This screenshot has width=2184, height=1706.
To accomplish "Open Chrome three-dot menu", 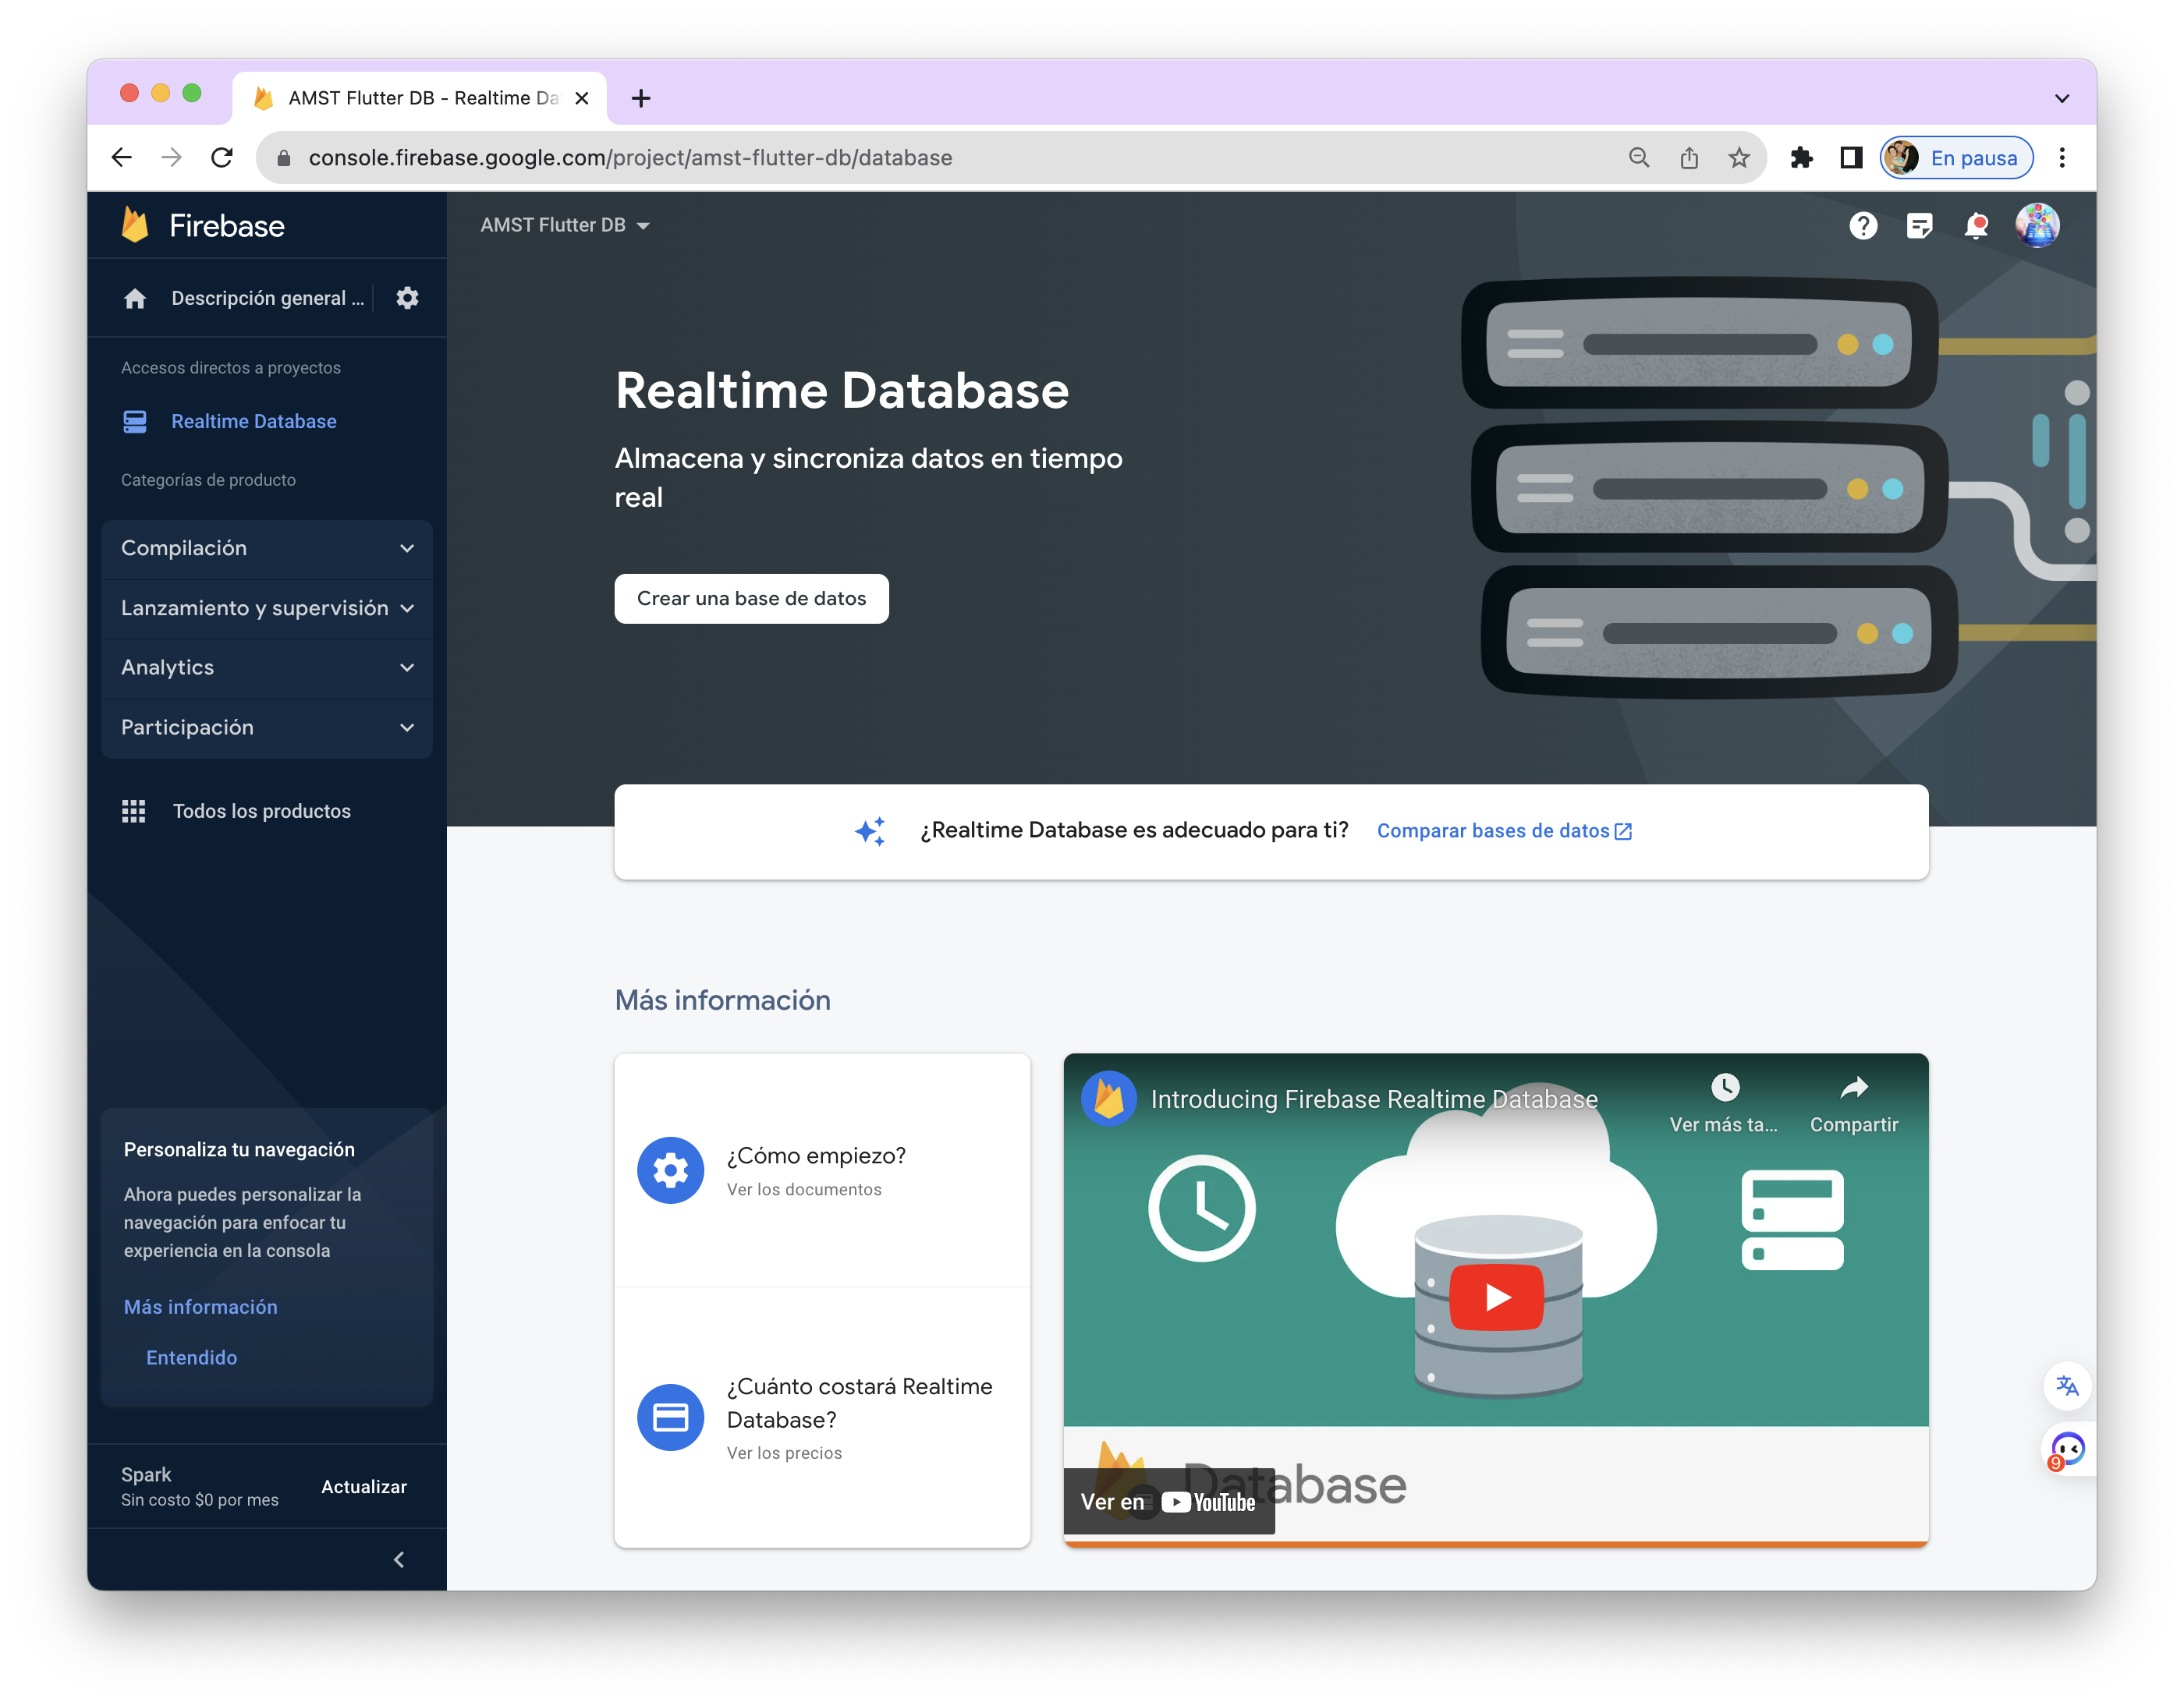I will (2062, 158).
